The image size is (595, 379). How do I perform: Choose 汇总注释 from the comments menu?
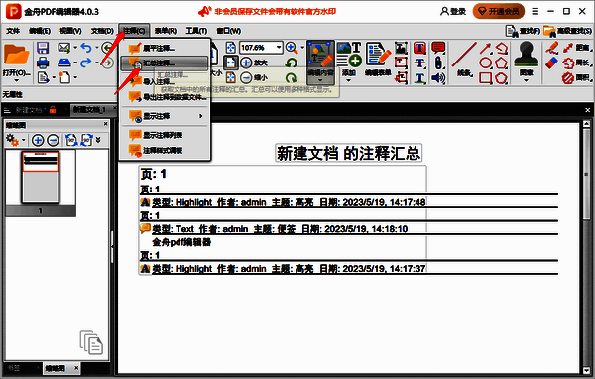point(165,63)
